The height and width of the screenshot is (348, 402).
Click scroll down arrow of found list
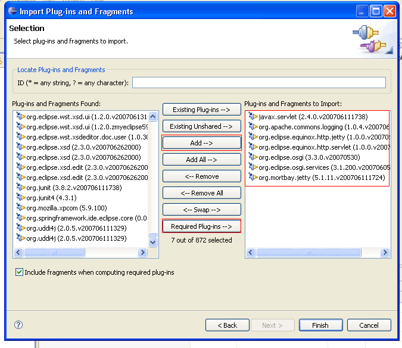click(x=153, y=242)
